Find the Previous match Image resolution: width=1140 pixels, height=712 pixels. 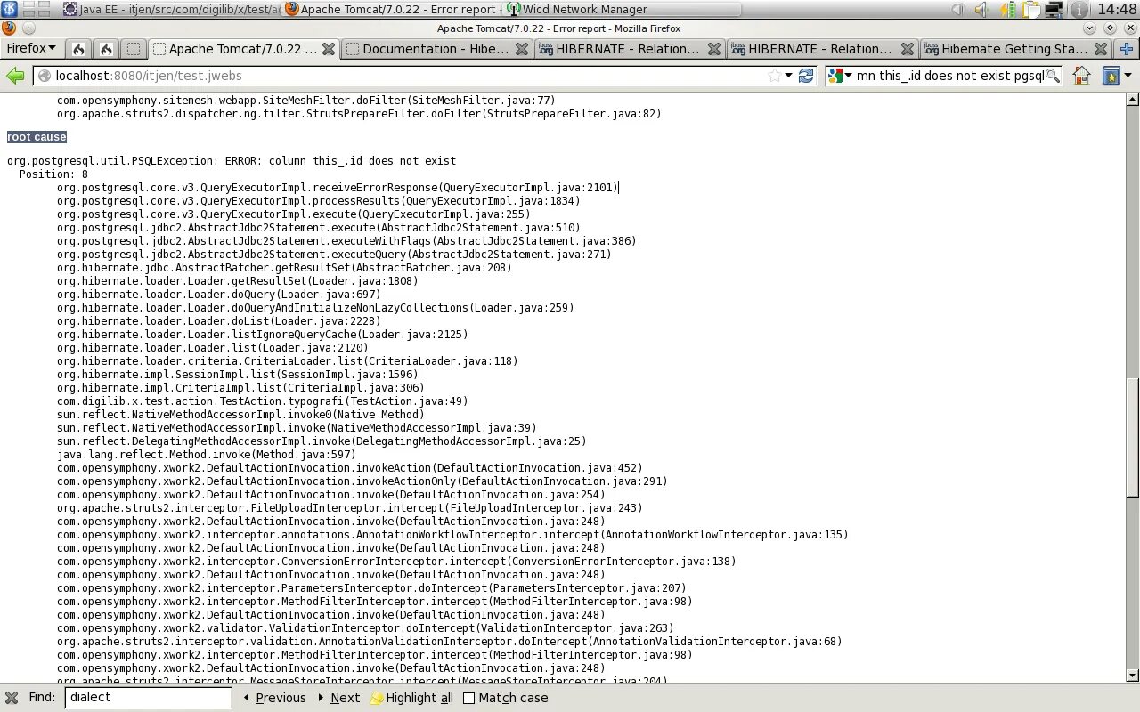[274, 698]
